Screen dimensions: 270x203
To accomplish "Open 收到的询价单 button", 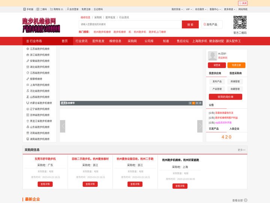I will coord(225,97).
